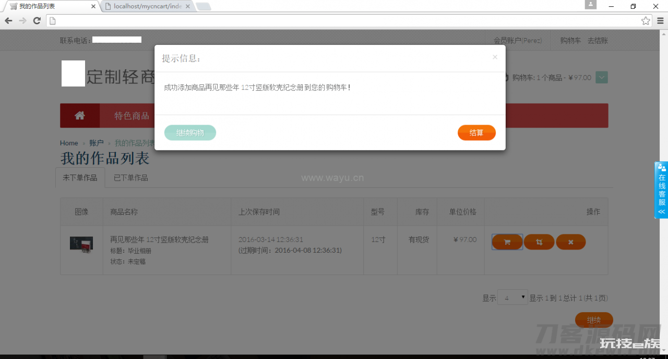This screenshot has width=668, height=359.
Task: Close the 我的作品列表 browser tab
Action: point(93,7)
